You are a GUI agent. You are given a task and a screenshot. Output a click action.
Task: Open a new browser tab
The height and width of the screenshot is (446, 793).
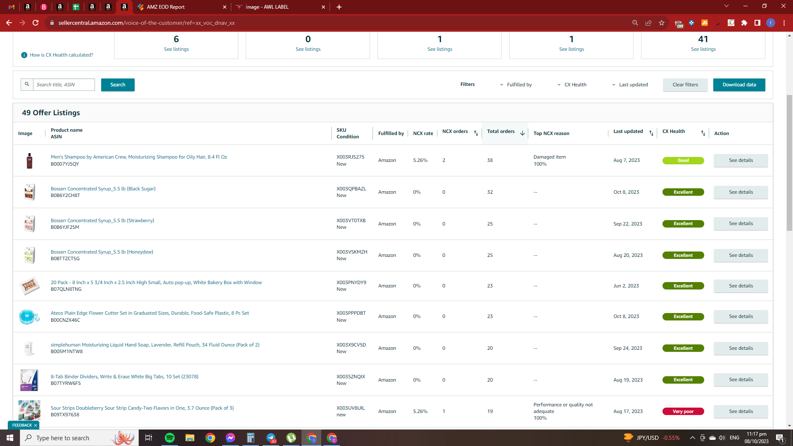tap(339, 7)
